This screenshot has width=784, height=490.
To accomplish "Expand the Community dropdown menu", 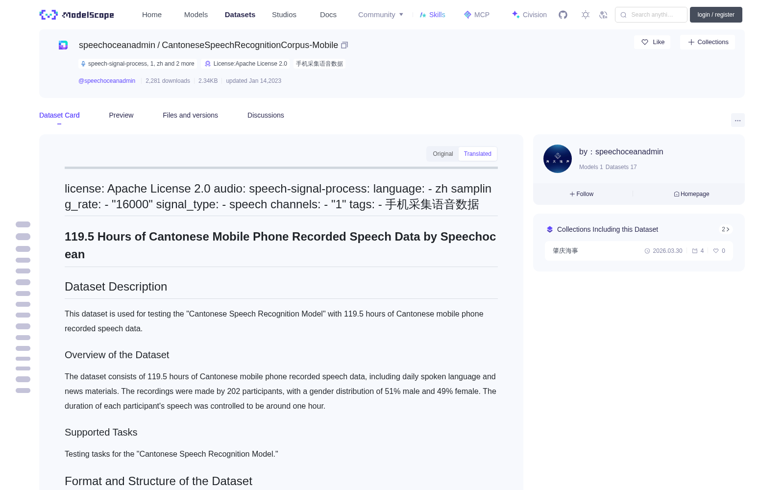I will click(381, 15).
